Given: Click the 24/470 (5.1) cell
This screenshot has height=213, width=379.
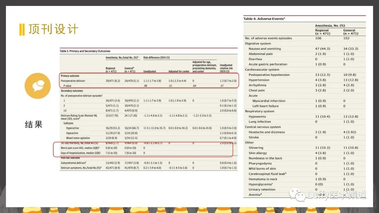Looking at the screenshot, I should tap(132, 81).
